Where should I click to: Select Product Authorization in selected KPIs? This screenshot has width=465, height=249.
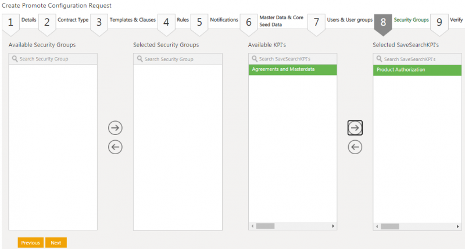coord(417,70)
